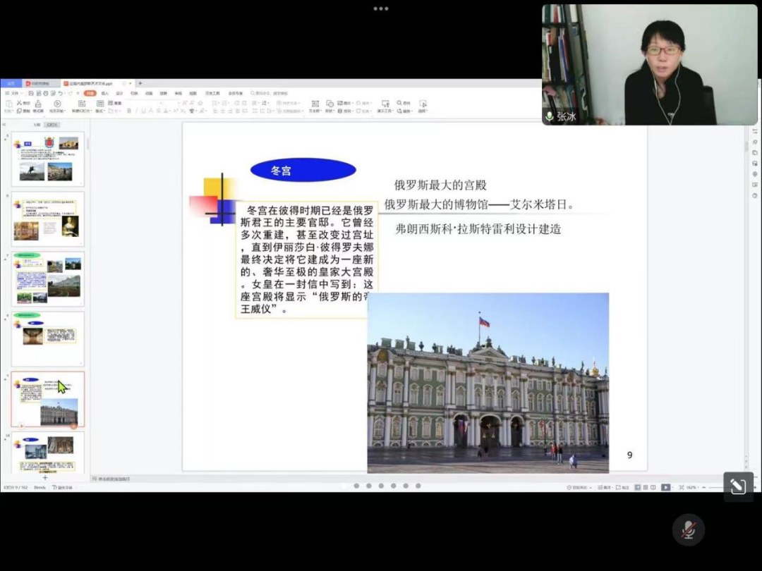
Task: Click the three-dot menu at top
Action: click(381, 9)
